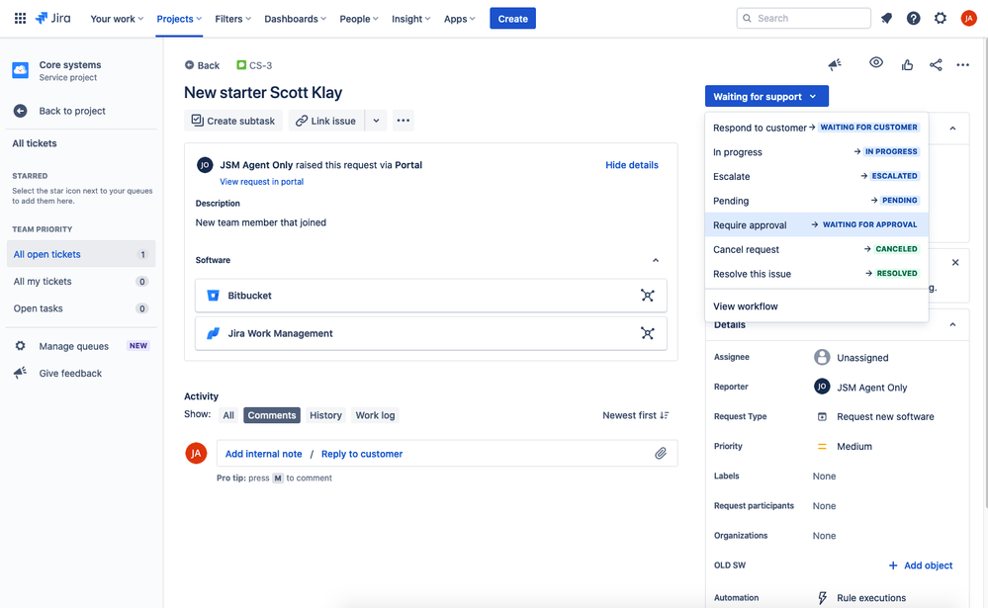Switch to the Comments activity tab
988x608 pixels.
coord(272,415)
